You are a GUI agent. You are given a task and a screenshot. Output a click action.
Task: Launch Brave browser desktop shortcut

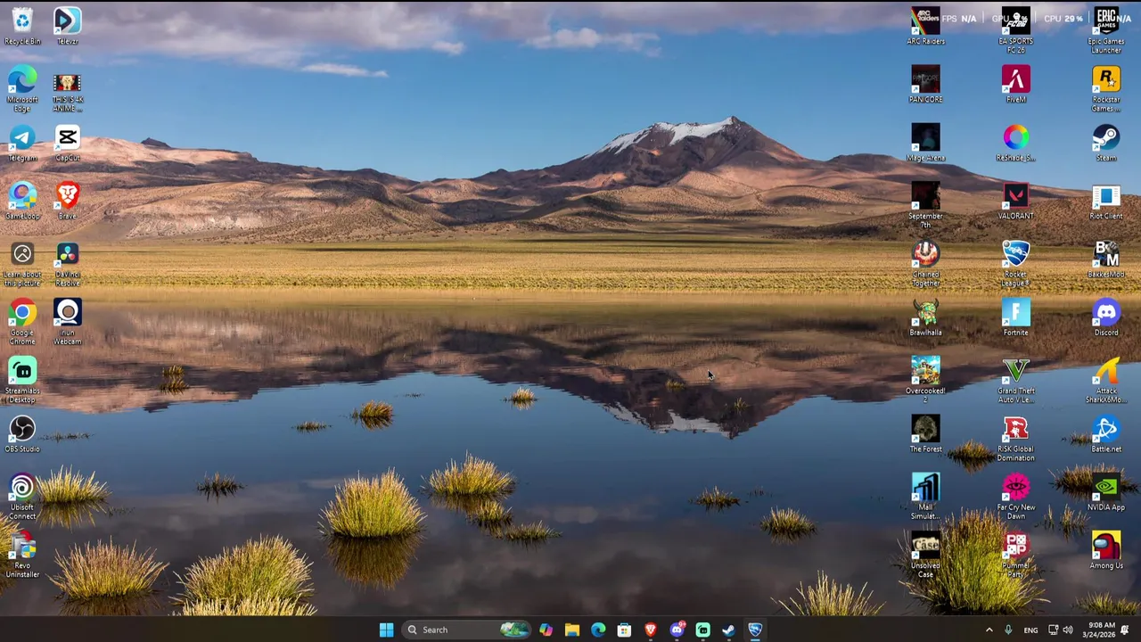tap(67, 201)
